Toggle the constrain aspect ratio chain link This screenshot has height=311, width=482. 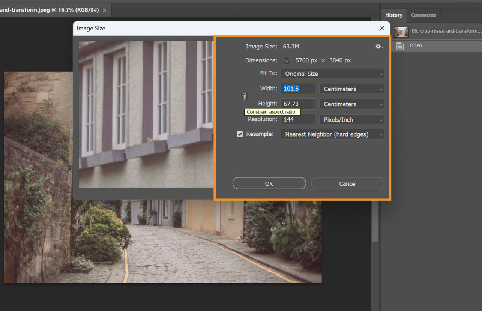[244, 96]
